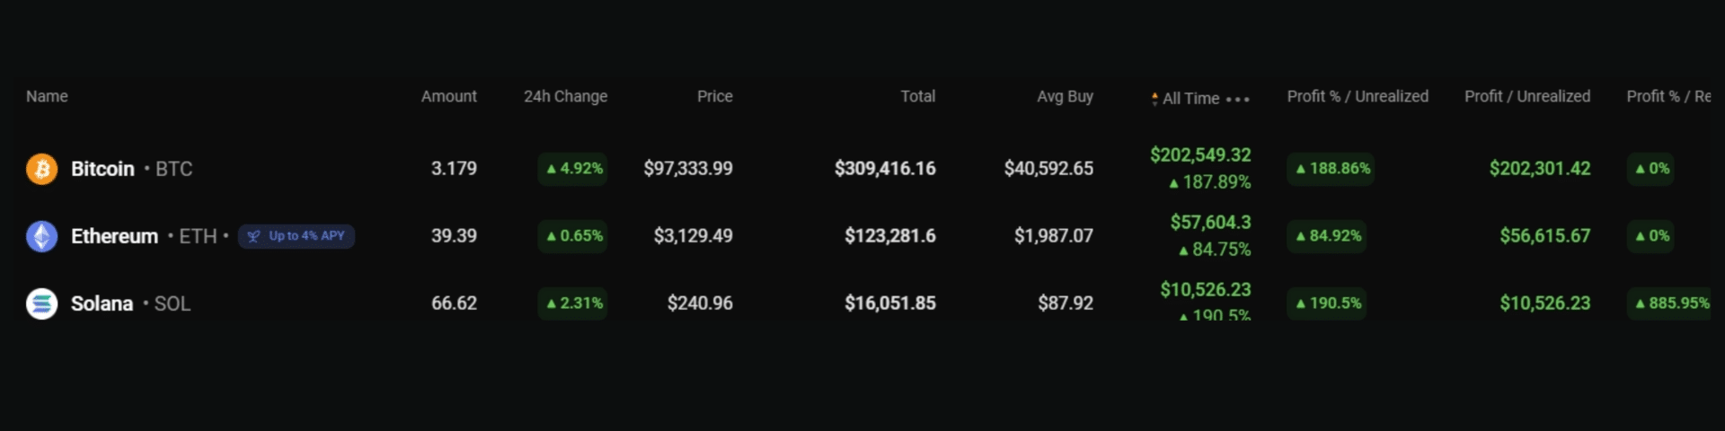This screenshot has height=431, width=1725.
Task: Sort by the Price column header
Action: point(714,96)
